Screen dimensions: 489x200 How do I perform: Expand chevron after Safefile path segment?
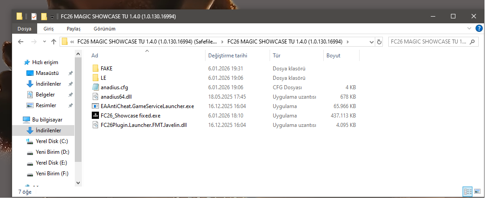222,42
